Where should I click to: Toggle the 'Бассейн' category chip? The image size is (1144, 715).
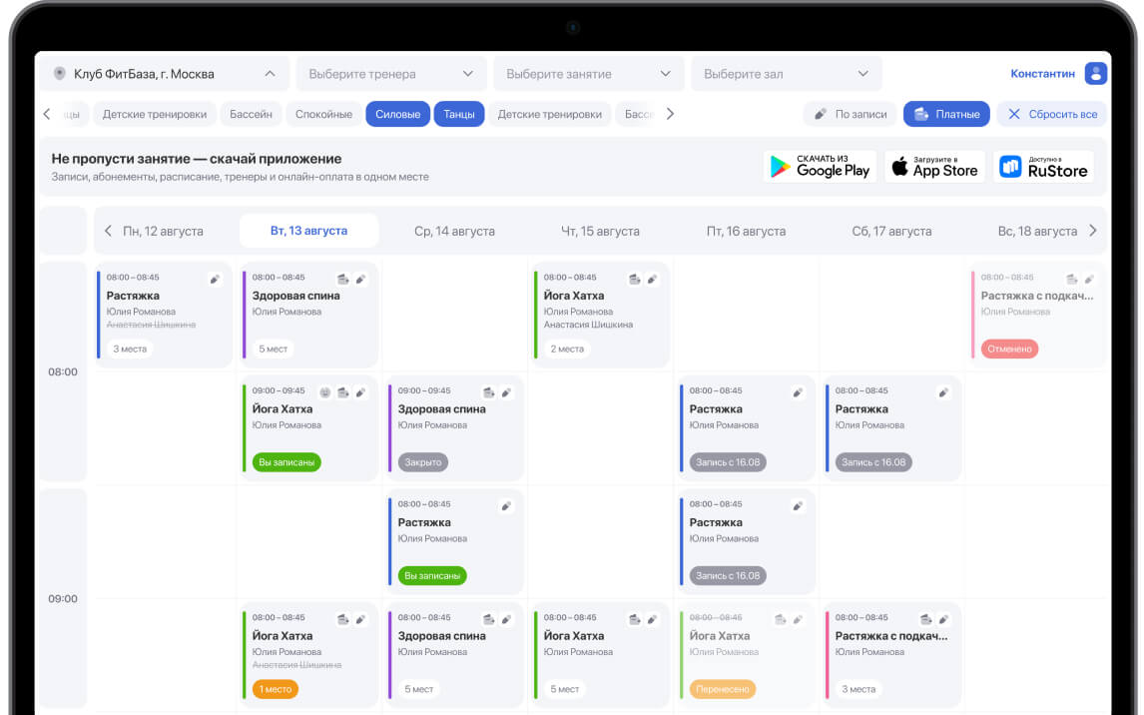click(x=251, y=114)
